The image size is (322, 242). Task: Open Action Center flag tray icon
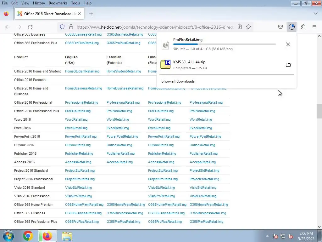[275, 236]
